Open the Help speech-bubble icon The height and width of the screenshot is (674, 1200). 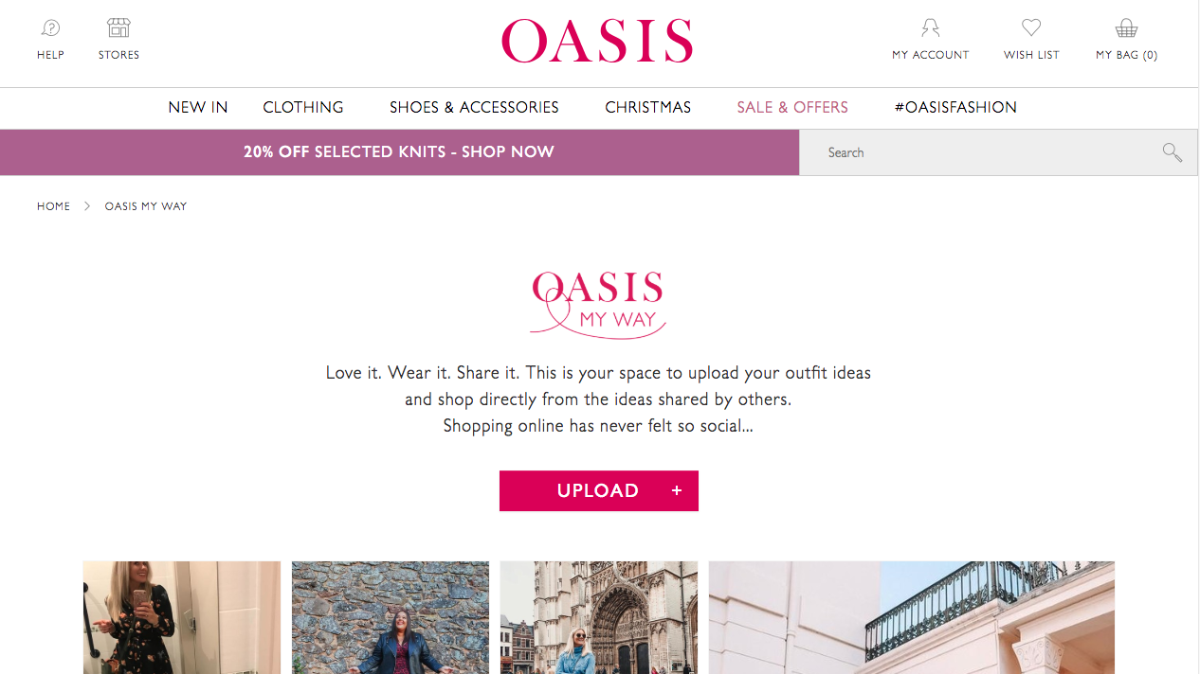[50, 27]
